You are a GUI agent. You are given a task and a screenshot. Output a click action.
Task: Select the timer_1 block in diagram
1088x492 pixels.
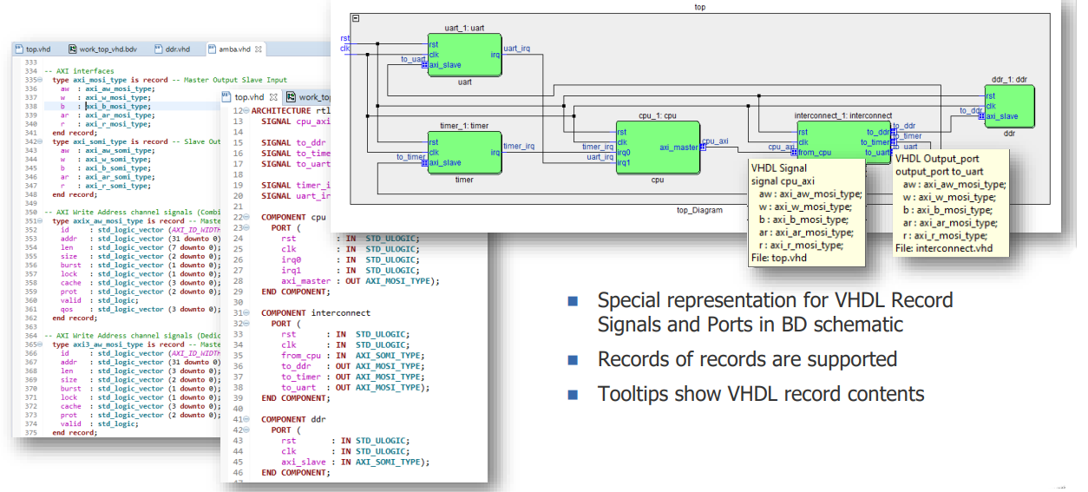(x=464, y=152)
